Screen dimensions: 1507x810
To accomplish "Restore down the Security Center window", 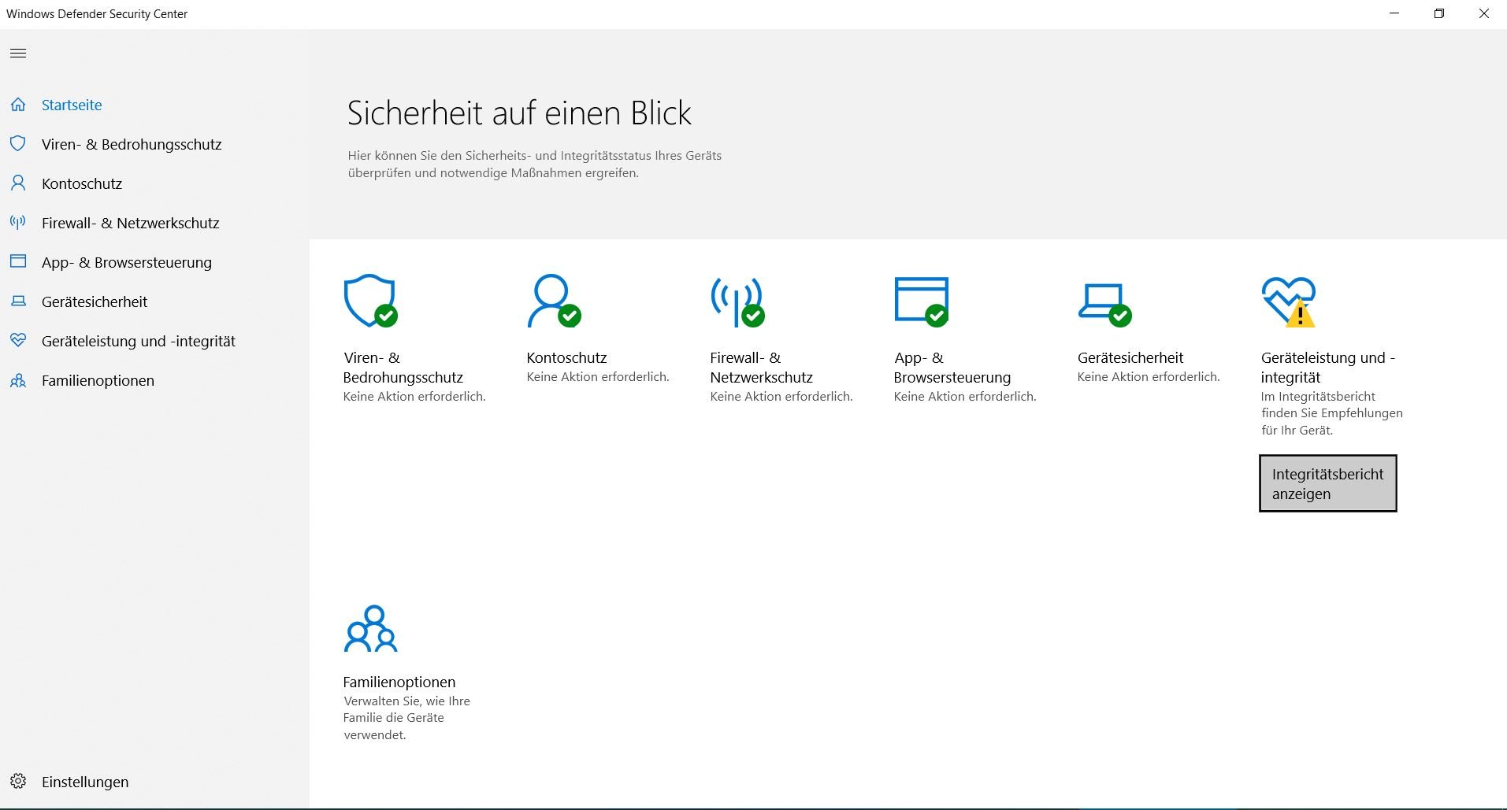I will click(x=1439, y=14).
